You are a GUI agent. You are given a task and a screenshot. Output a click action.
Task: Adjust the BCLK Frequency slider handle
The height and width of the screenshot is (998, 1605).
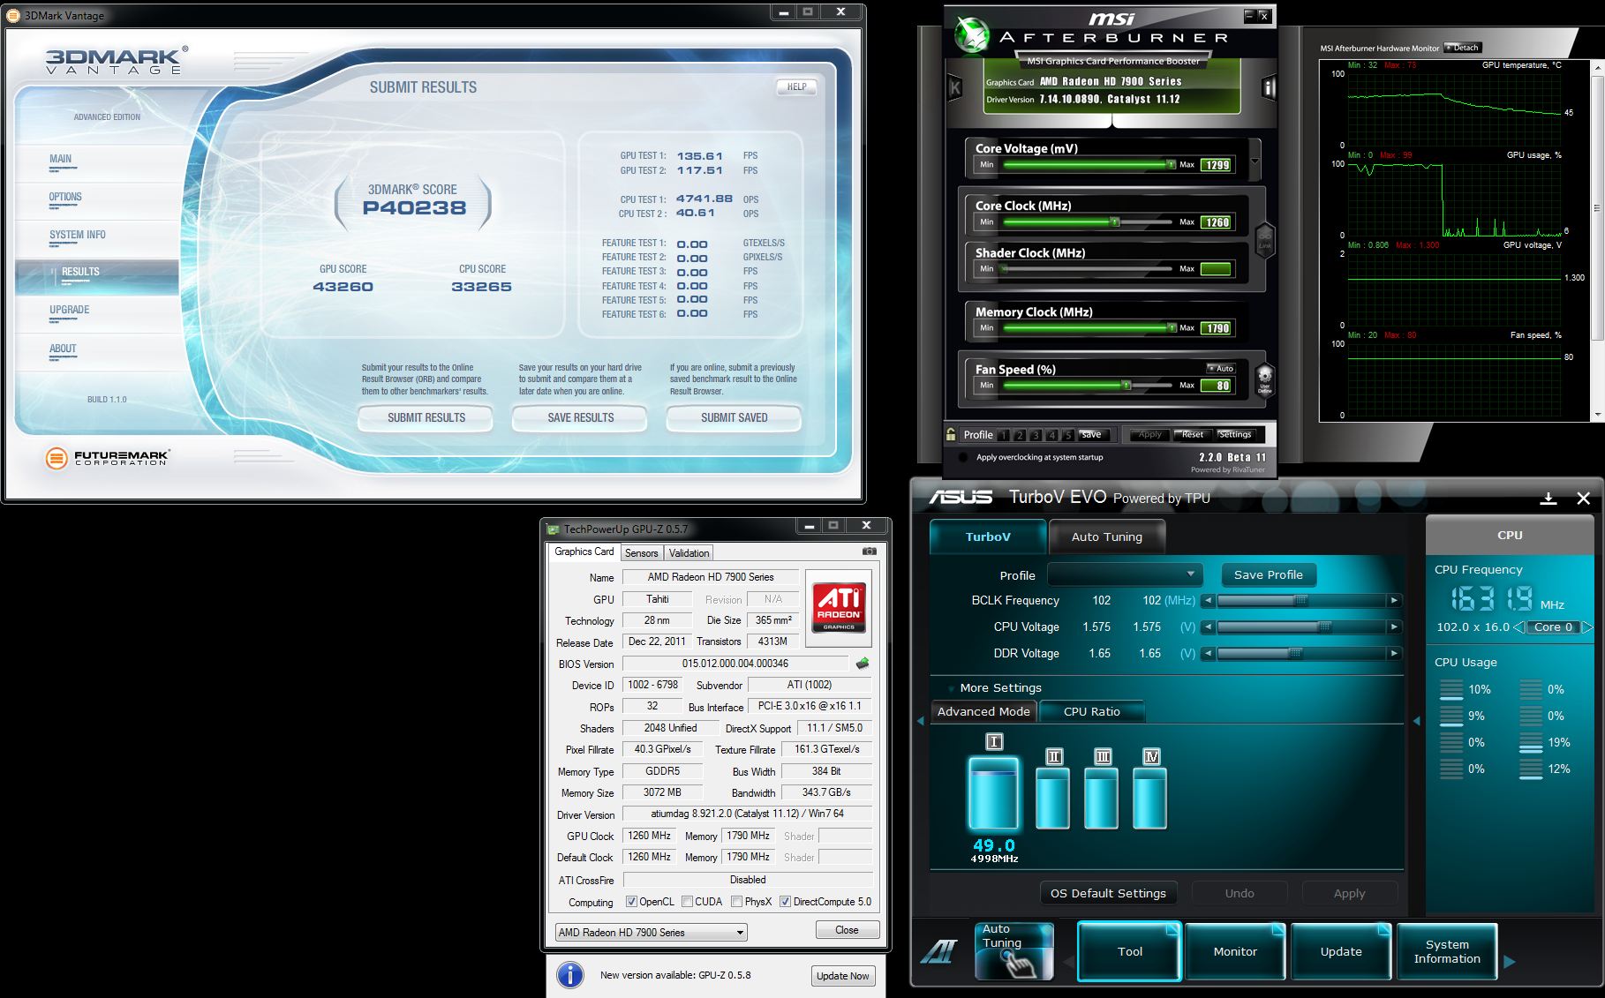pos(1300,601)
